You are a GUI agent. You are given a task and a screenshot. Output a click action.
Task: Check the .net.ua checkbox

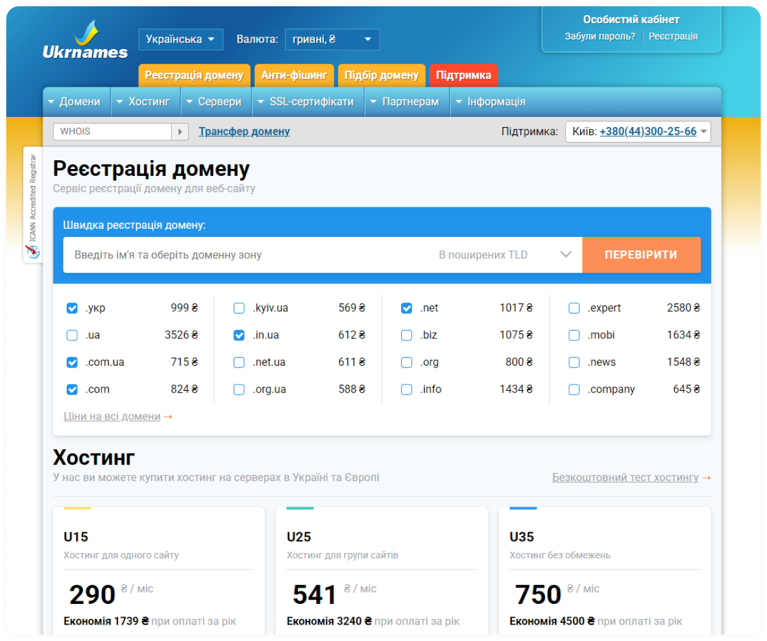coord(239,362)
